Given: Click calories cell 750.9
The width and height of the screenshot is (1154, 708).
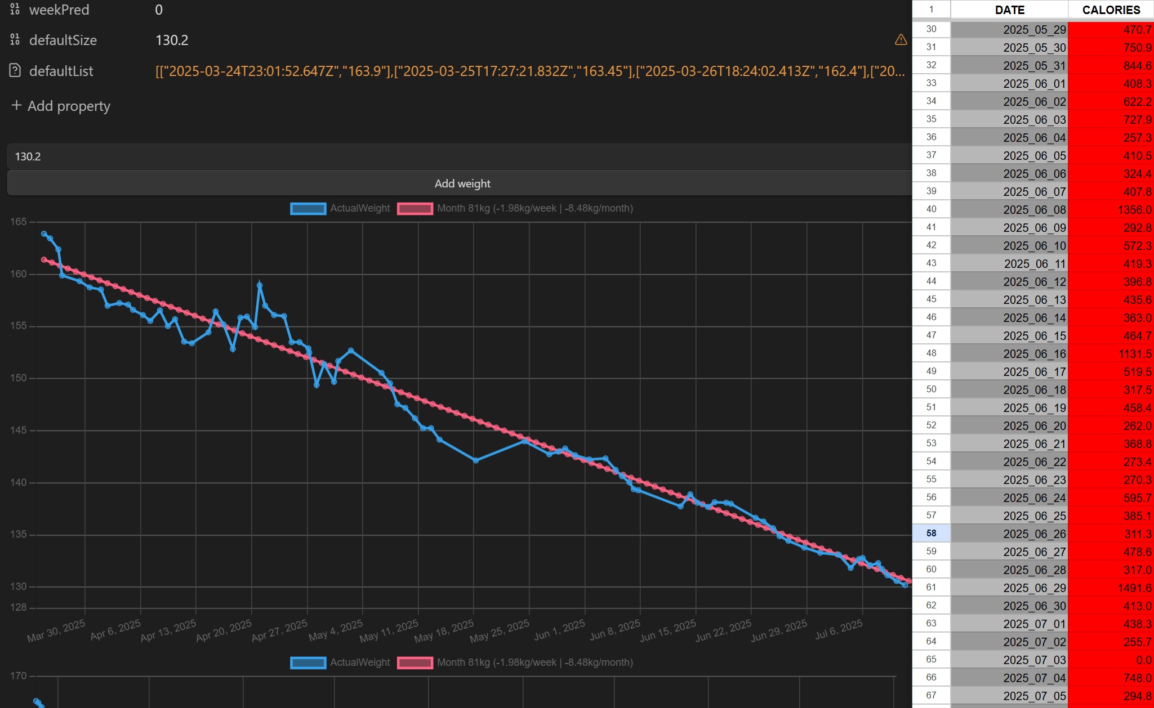Looking at the screenshot, I should [1111, 47].
